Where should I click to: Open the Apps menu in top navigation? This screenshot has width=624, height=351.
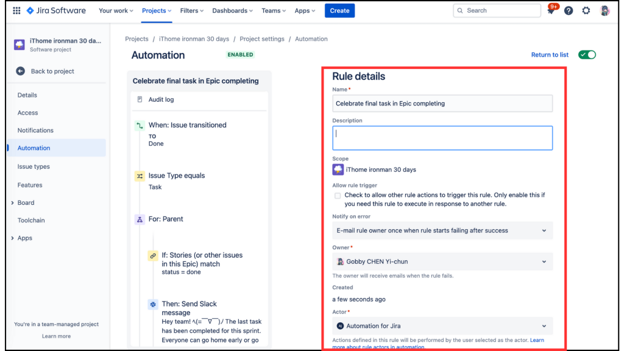click(305, 11)
